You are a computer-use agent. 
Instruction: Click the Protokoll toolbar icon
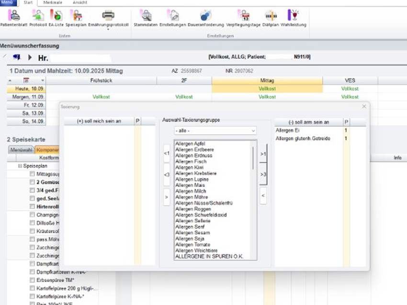coord(38,15)
